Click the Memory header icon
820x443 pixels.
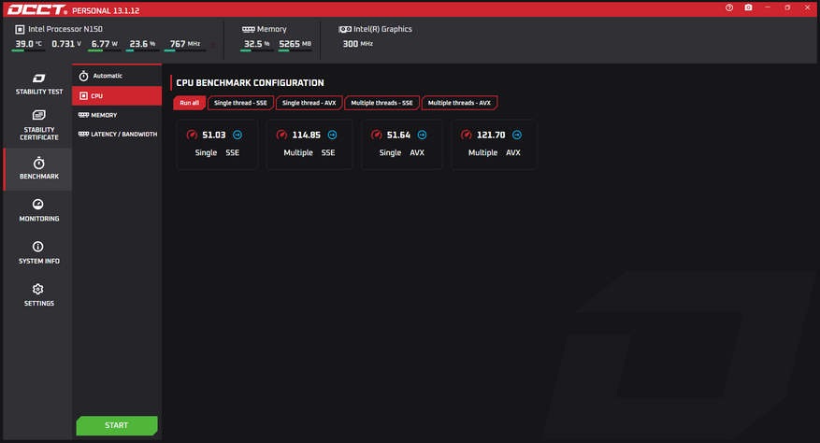(x=249, y=29)
